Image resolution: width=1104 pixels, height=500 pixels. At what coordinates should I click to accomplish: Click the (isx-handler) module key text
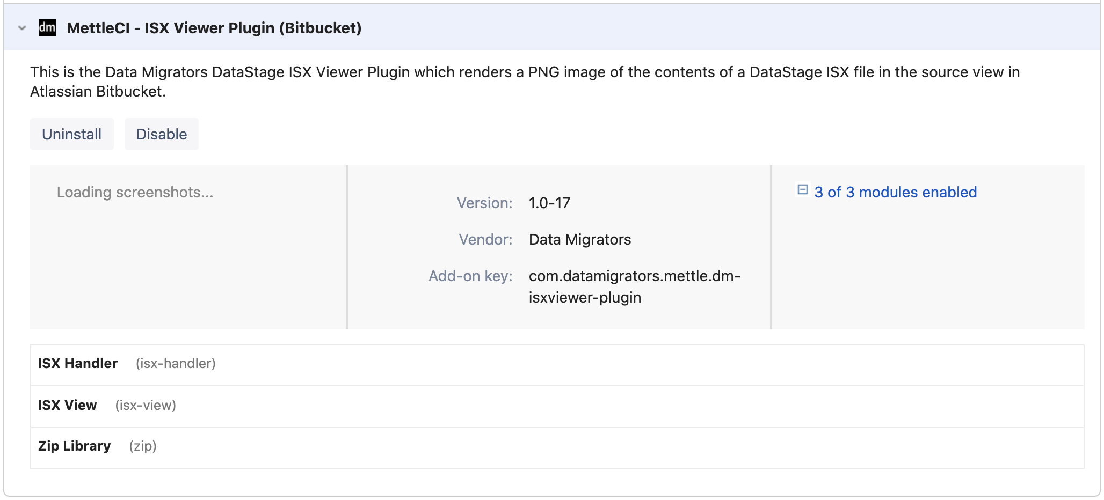(x=176, y=364)
